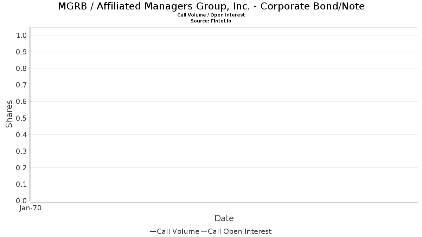Viewport: 422px width, 237px height.
Task: Click the 0.9 y-axis tick label
Action: (x=21, y=52)
